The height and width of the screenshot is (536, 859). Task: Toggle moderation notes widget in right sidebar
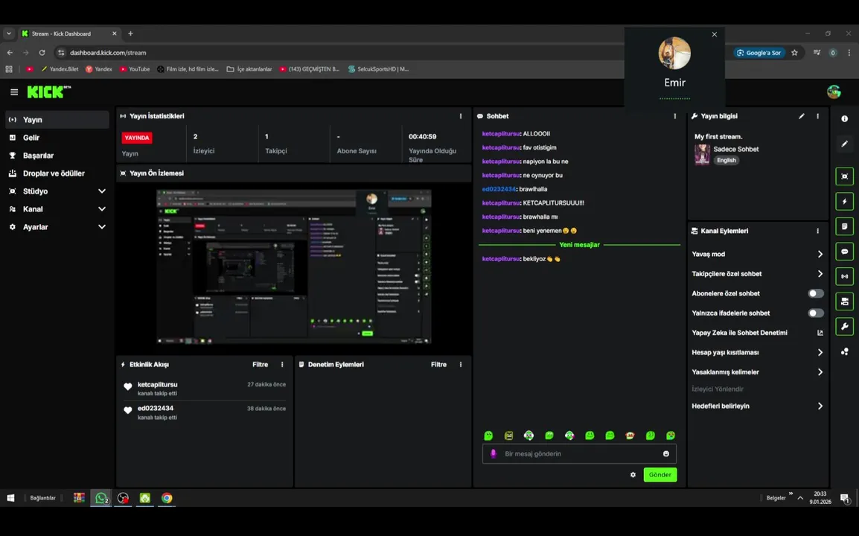(845, 226)
